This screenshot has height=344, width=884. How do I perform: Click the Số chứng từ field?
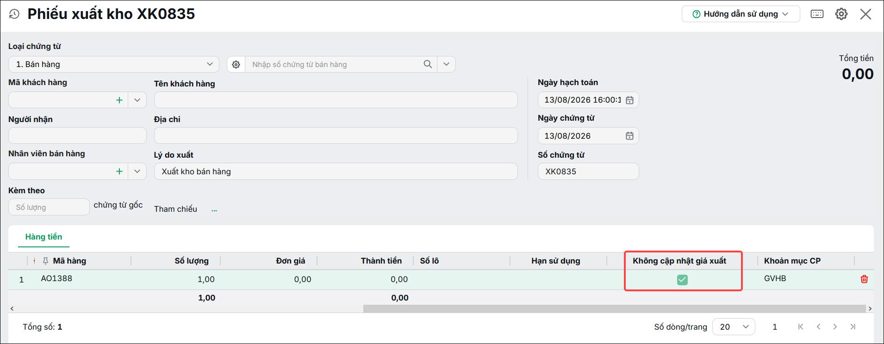coord(588,171)
